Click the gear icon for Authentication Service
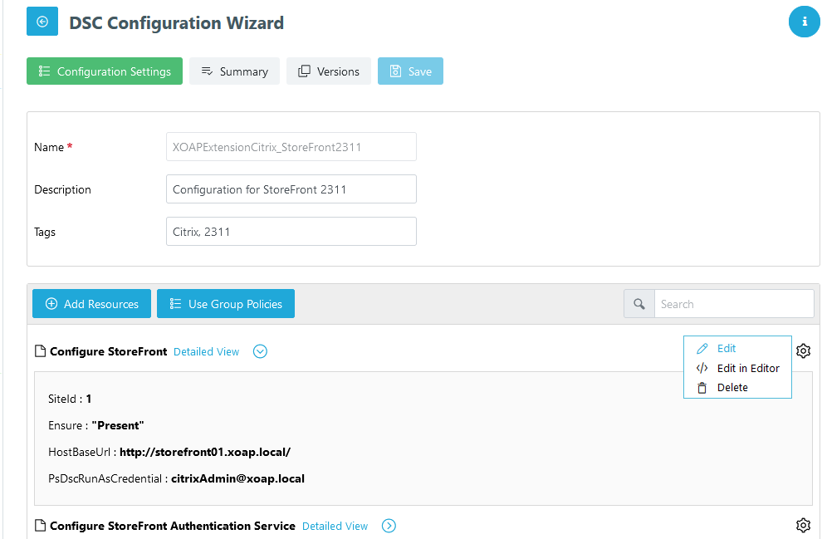The width and height of the screenshot is (822, 539). click(803, 525)
